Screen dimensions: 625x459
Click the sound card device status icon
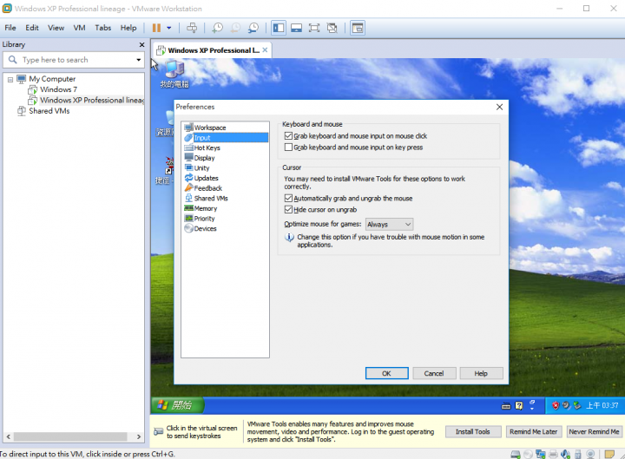pos(565,454)
